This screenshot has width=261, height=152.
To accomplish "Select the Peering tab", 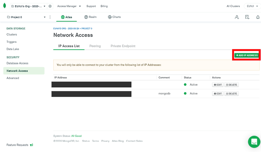I will [95, 46].
